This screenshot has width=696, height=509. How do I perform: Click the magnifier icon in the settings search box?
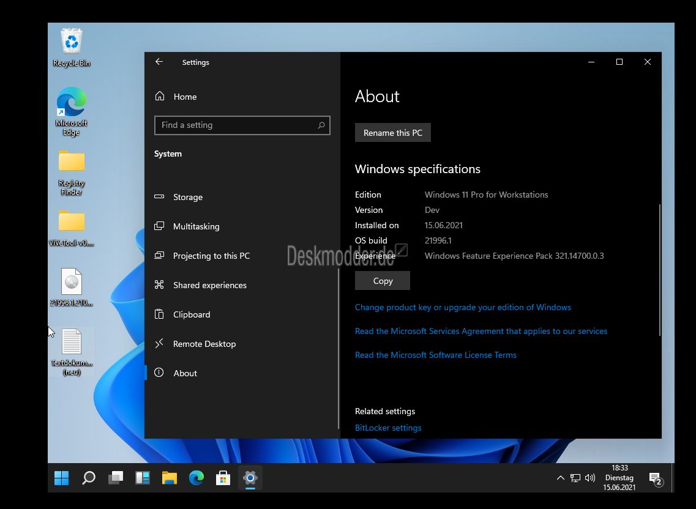[321, 125]
